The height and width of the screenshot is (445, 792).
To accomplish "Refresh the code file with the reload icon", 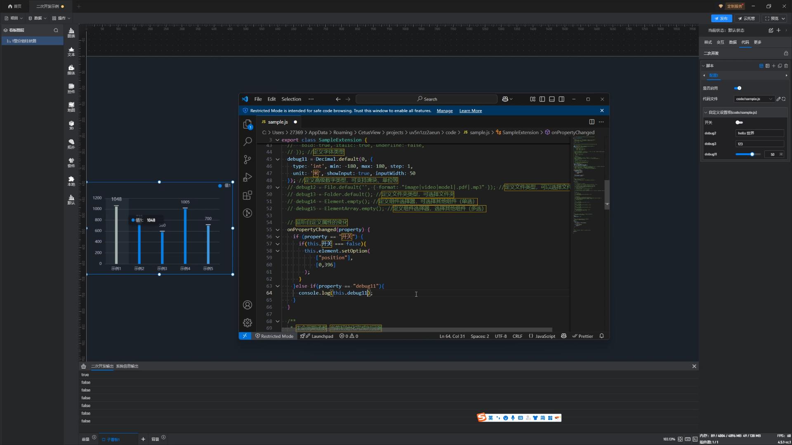I will (783, 99).
